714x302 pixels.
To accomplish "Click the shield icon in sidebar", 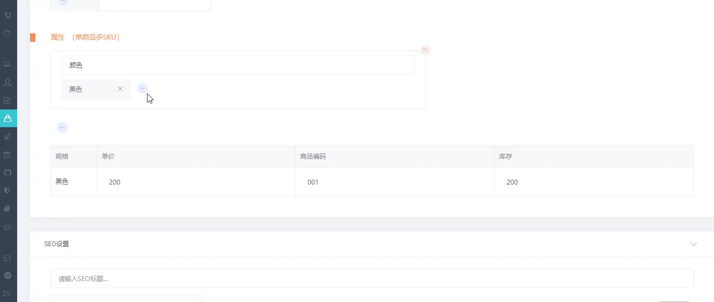I will coord(8,190).
